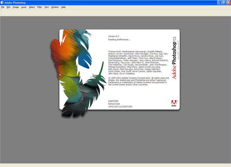Open the Select menu
Screen dimensions: 231x167
[x=32, y=7]
